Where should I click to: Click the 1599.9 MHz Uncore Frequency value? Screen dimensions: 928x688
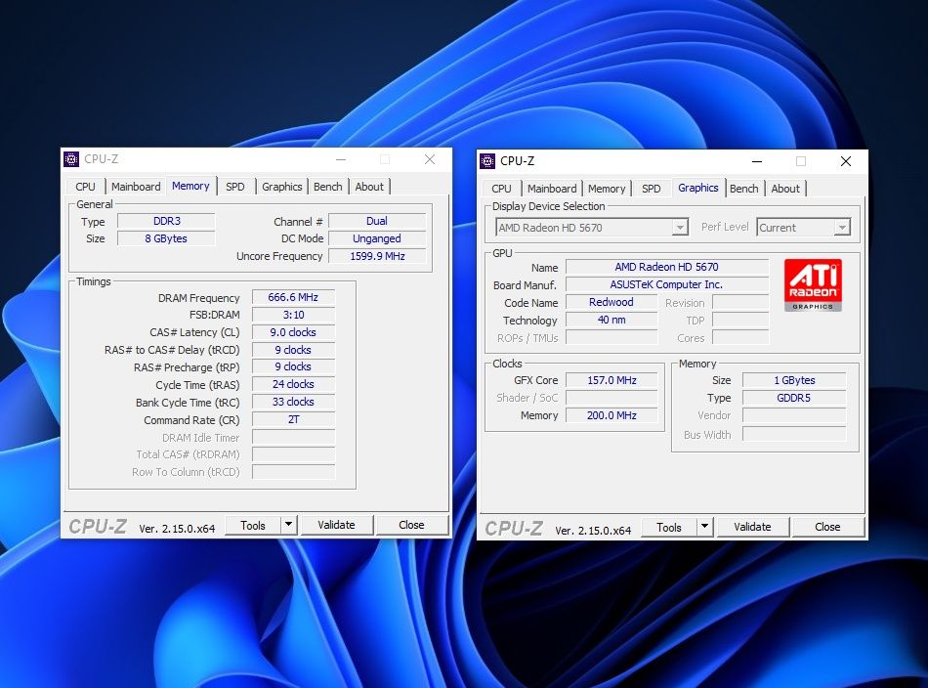click(377, 256)
